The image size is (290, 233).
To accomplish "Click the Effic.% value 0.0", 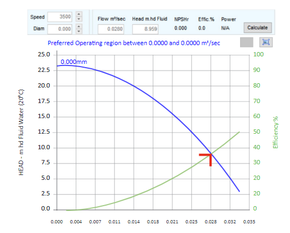I will pyautogui.click(x=201, y=28).
